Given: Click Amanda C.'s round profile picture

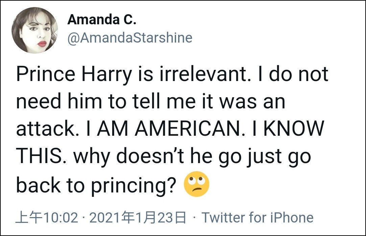Looking at the screenshot, I should tap(35, 30).
